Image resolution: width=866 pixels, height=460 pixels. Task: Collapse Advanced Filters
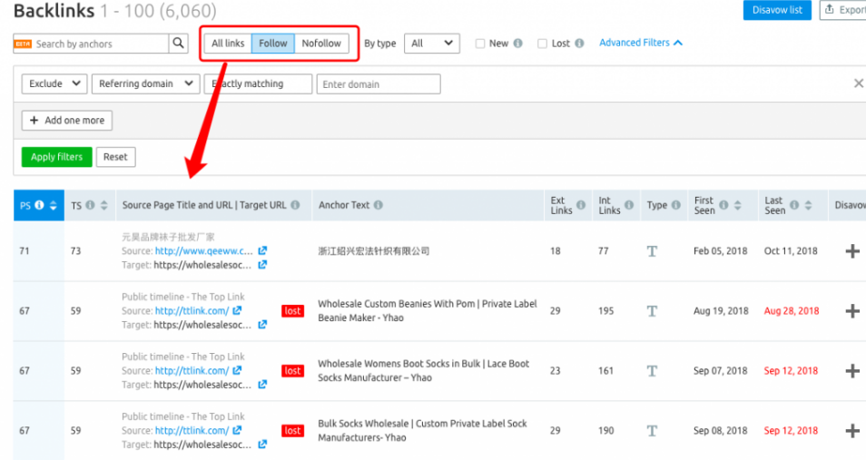[x=641, y=43]
